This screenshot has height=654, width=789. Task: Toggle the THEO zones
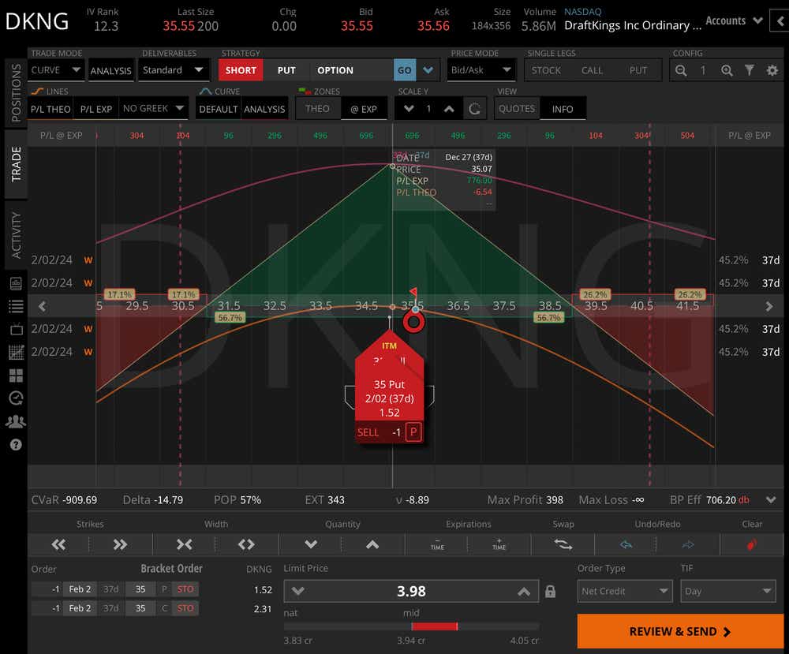coord(317,109)
